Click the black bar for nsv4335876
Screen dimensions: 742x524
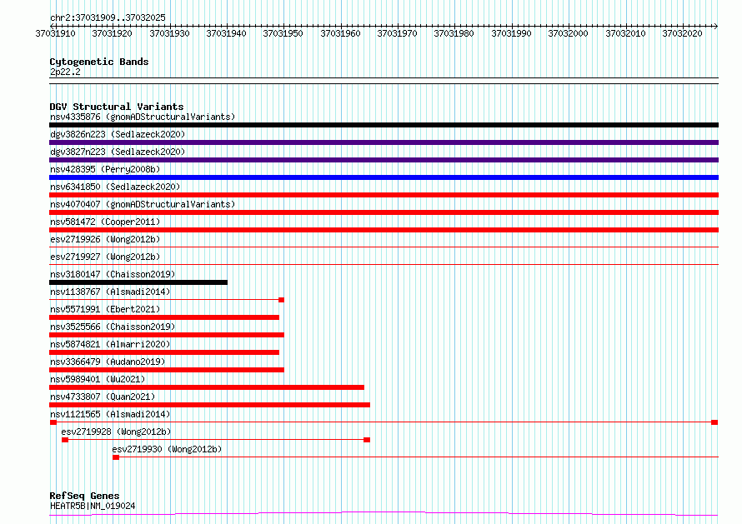(x=384, y=125)
